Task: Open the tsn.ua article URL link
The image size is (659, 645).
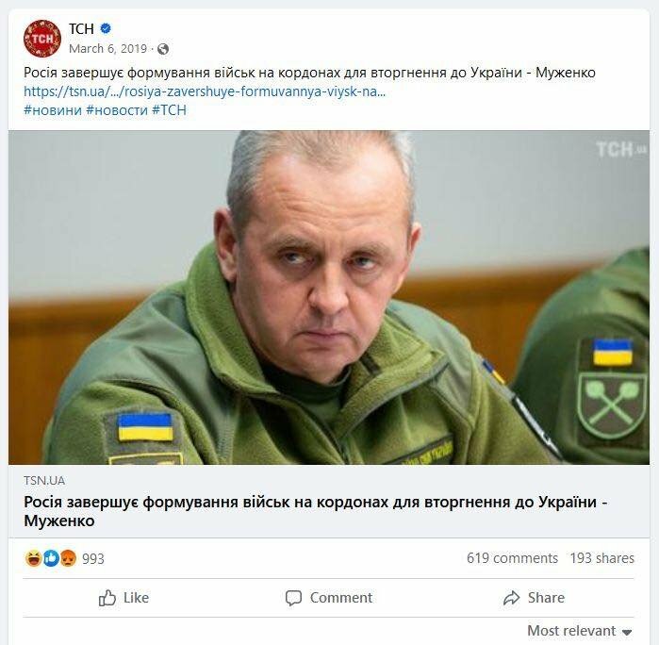Action: (x=205, y=91)
